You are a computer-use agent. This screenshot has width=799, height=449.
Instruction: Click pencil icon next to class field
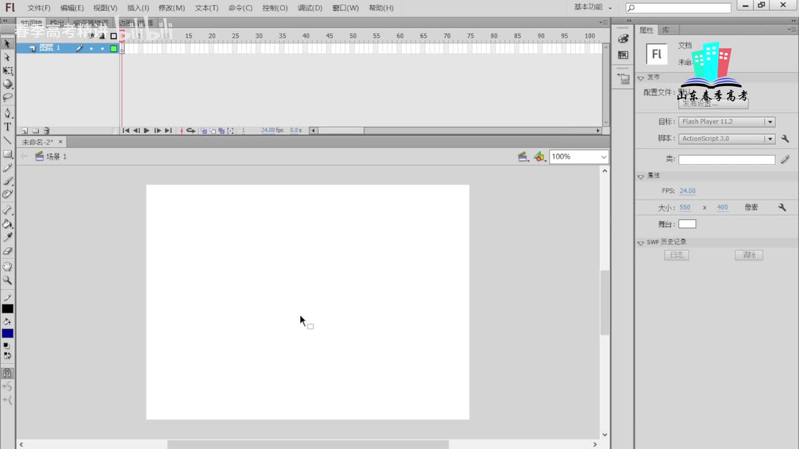point(785,160)
